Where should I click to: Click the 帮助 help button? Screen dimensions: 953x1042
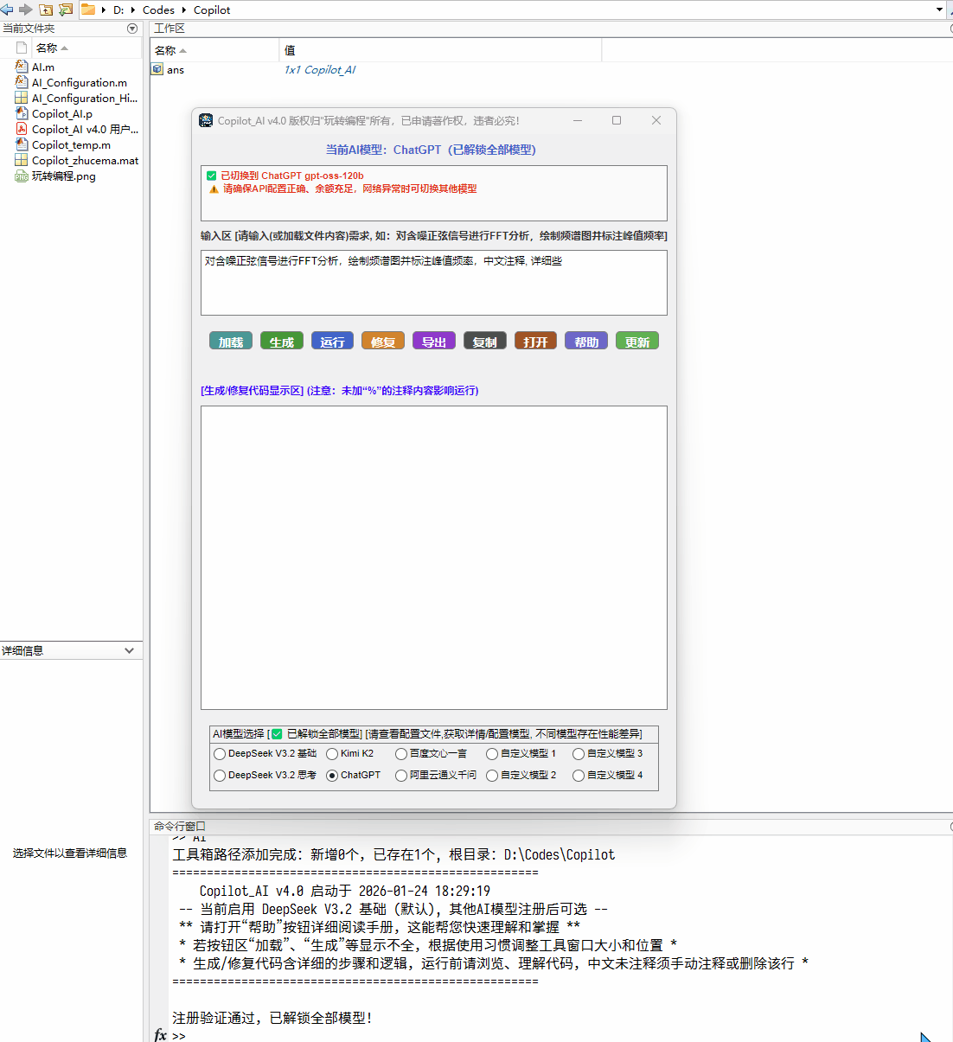click(586, 342)
